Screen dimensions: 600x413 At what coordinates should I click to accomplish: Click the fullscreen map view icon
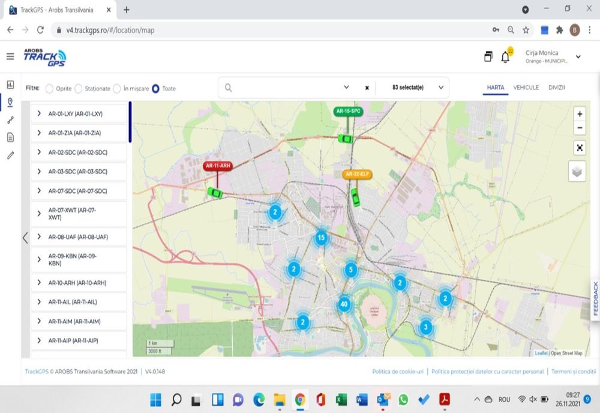[x=579, y=147]
